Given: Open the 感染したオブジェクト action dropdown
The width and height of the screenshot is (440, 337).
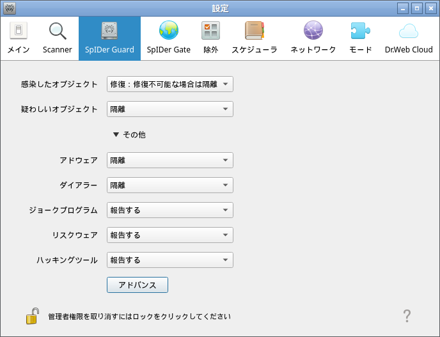Looking at the screenshot, I should click(169, 84).
